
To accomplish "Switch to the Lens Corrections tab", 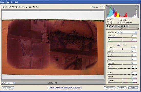I will [x=122, y=26].
